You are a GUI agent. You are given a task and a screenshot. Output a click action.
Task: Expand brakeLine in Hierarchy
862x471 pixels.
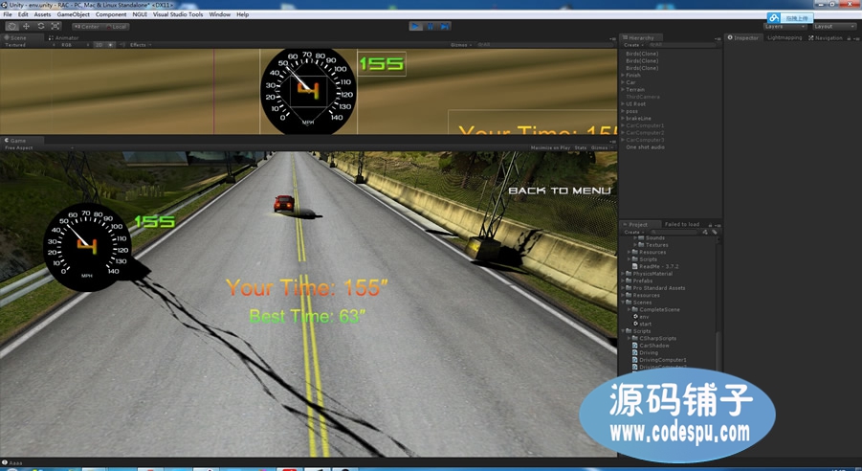623,118
